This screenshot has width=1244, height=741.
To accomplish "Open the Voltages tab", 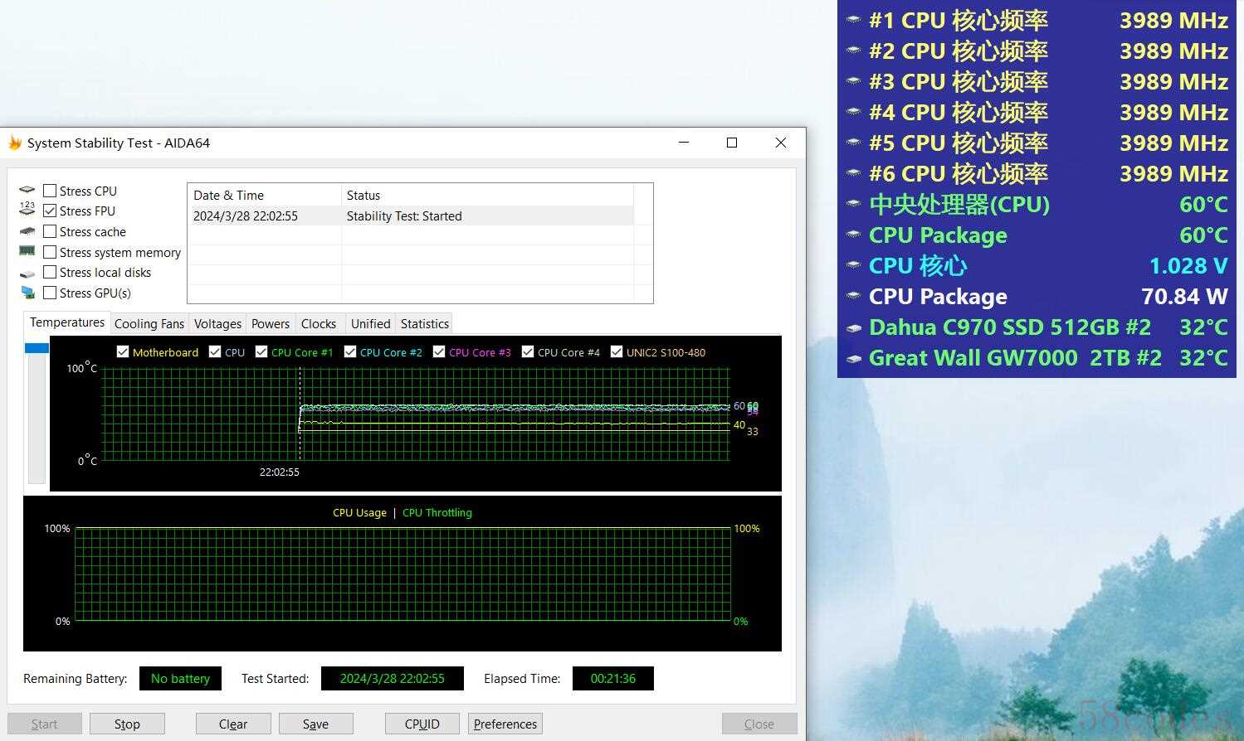I will click(217, 324).
